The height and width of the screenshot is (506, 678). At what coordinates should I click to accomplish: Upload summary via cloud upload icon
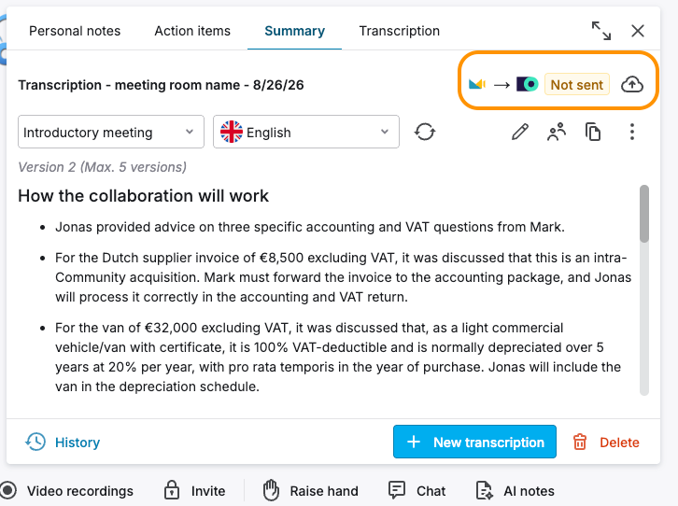[631, 84]
